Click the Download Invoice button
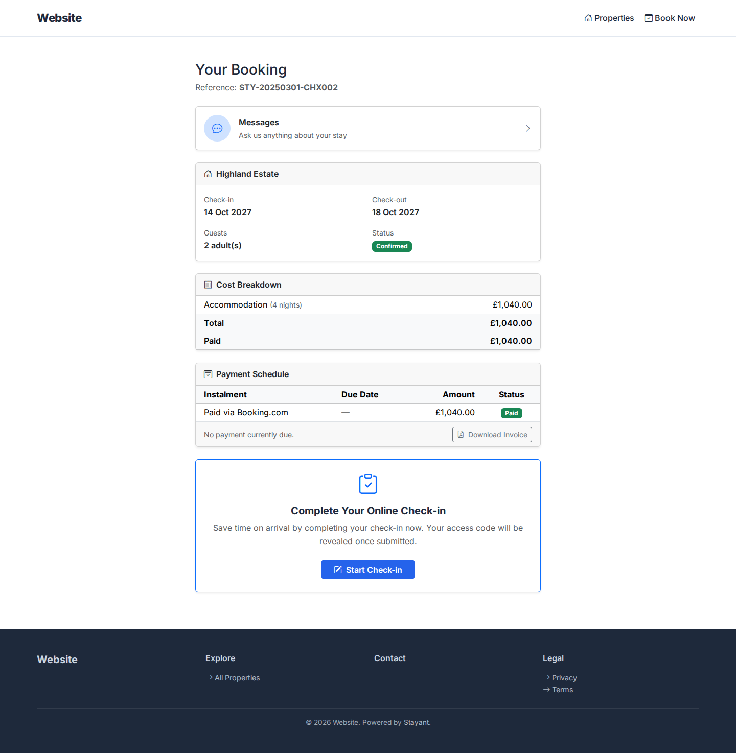 [492, 434]
